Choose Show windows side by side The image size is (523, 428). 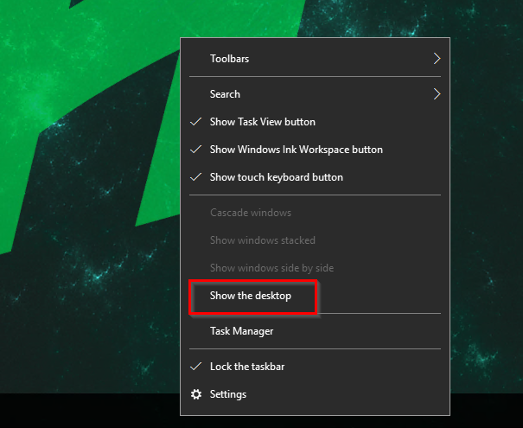271,268
